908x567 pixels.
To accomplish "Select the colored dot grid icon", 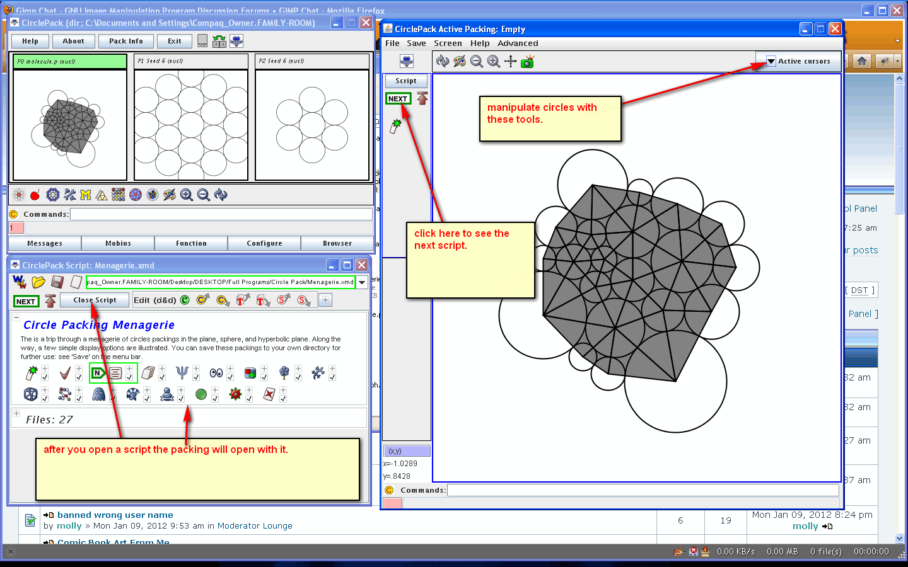I will coord(119,195).
